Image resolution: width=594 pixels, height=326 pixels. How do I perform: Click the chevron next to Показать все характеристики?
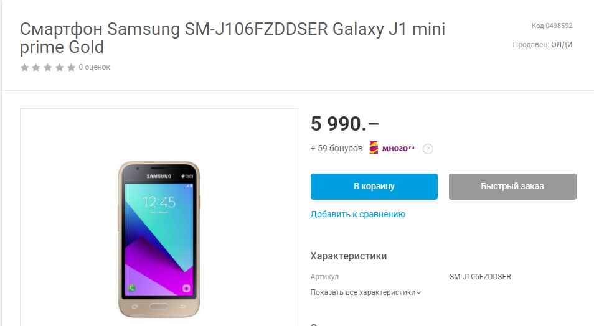[x=418, y=292]
